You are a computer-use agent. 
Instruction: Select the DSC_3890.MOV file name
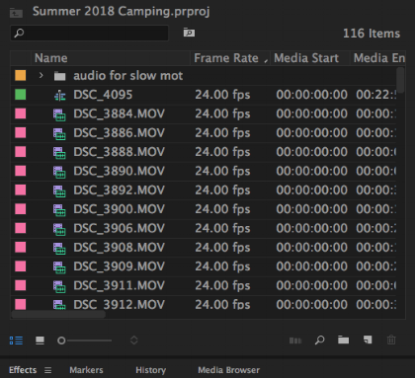(119, 171)
